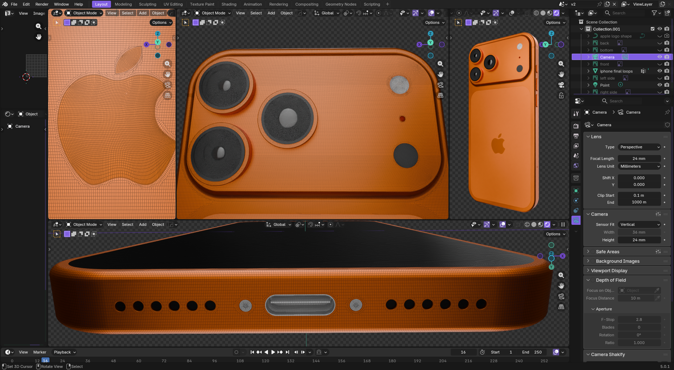The height and width of the screenshot is (370, 674).
Task: Hide the Camera object in viewport
Action: pyautogui.click(x=660, y=57)
